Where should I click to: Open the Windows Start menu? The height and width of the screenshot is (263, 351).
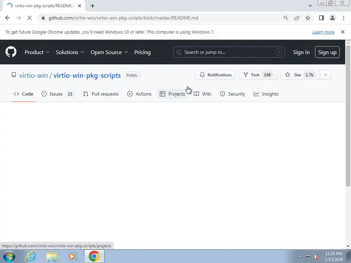coord(9,256)
